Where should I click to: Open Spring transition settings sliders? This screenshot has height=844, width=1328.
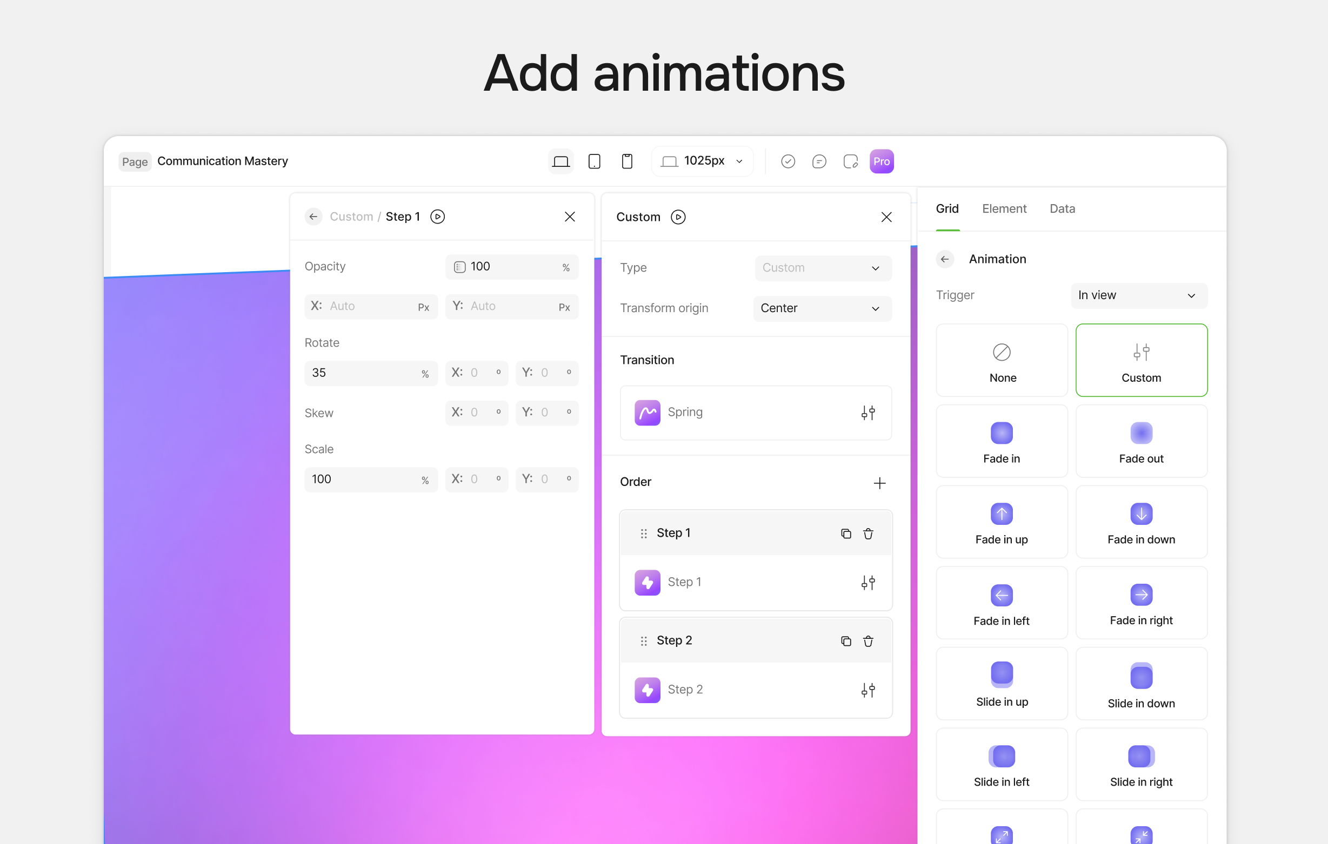tap(867, 413)
